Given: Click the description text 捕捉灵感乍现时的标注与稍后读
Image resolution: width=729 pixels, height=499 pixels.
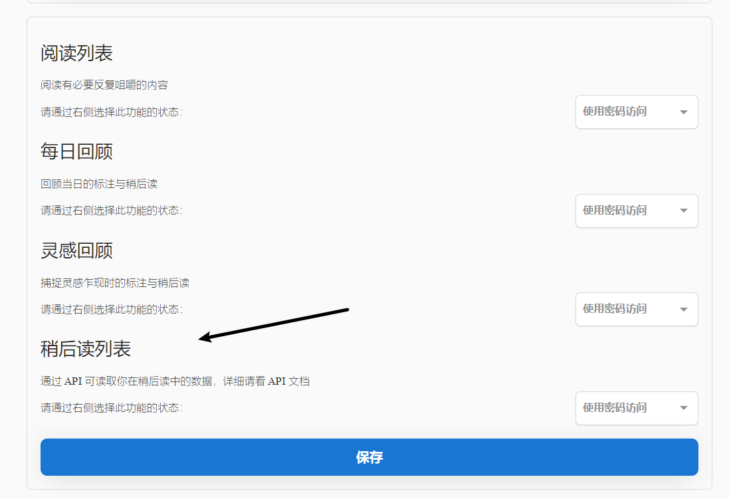Looking at the screenshot, I should point(113,282).
